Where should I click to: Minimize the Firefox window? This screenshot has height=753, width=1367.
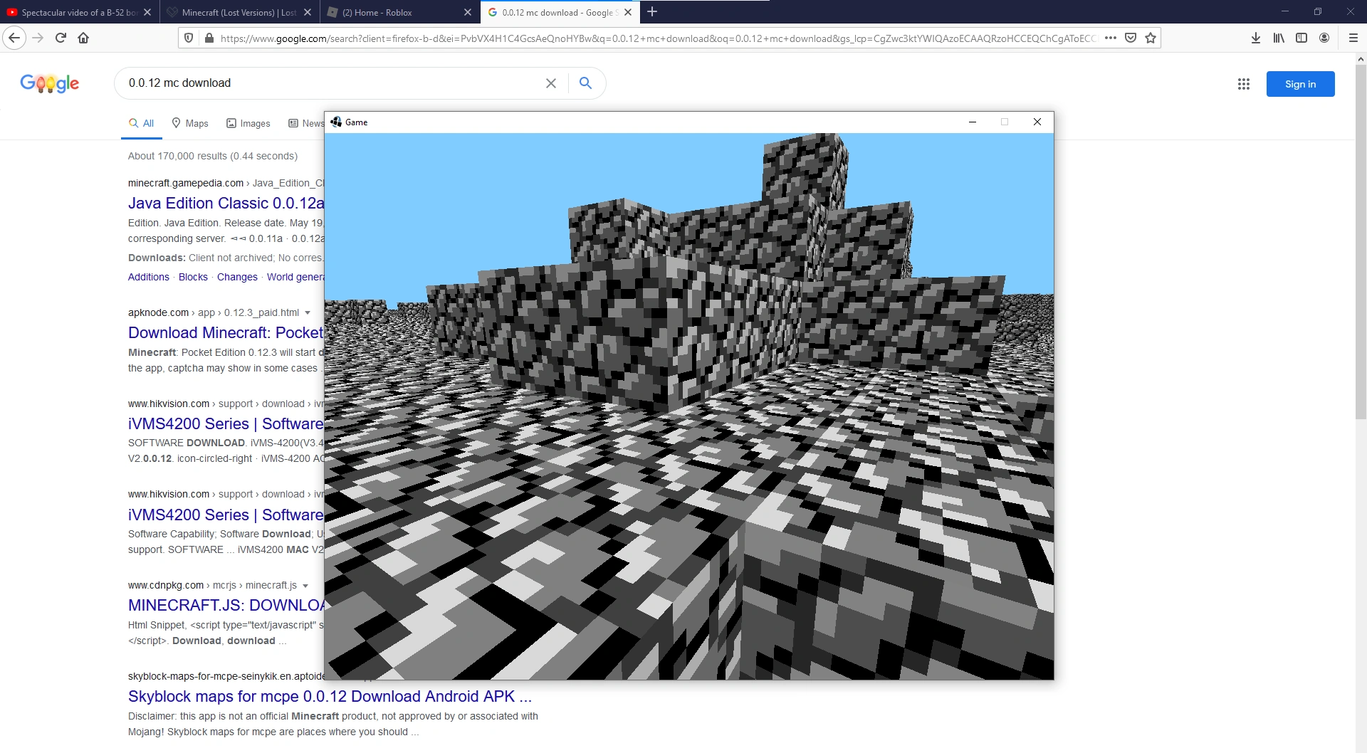(x=1285, y=11)
